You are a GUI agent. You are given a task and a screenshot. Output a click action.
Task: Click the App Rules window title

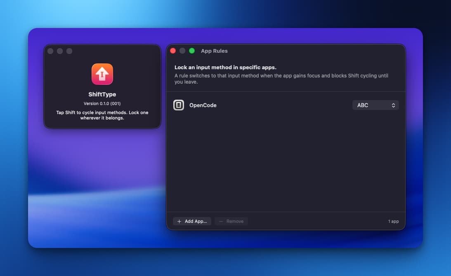214,51
